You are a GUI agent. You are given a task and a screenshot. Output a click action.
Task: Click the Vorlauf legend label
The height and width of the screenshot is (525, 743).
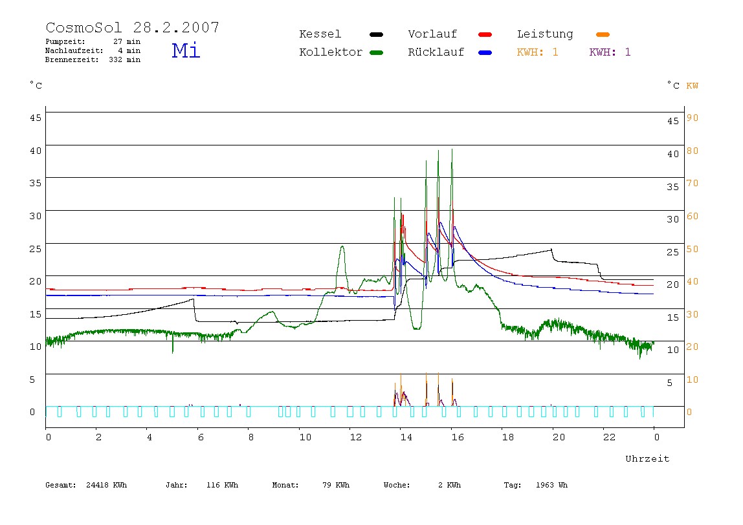tap(432, 34)
